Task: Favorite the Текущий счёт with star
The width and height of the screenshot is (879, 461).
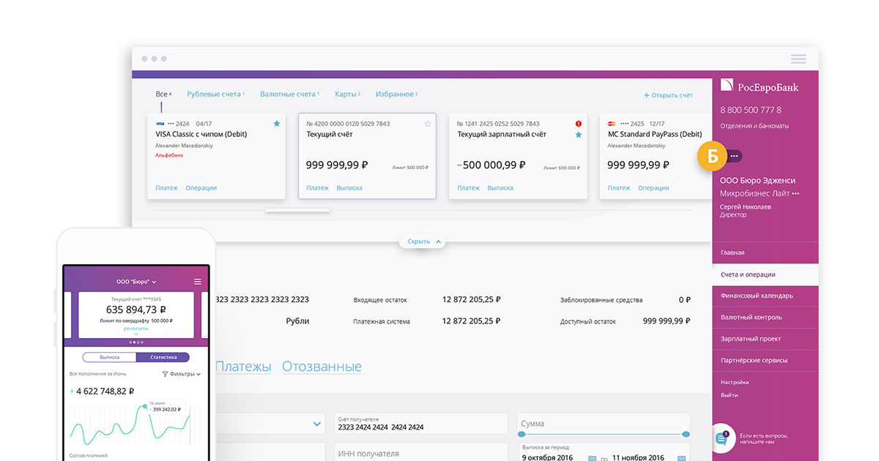Action: 428,124
